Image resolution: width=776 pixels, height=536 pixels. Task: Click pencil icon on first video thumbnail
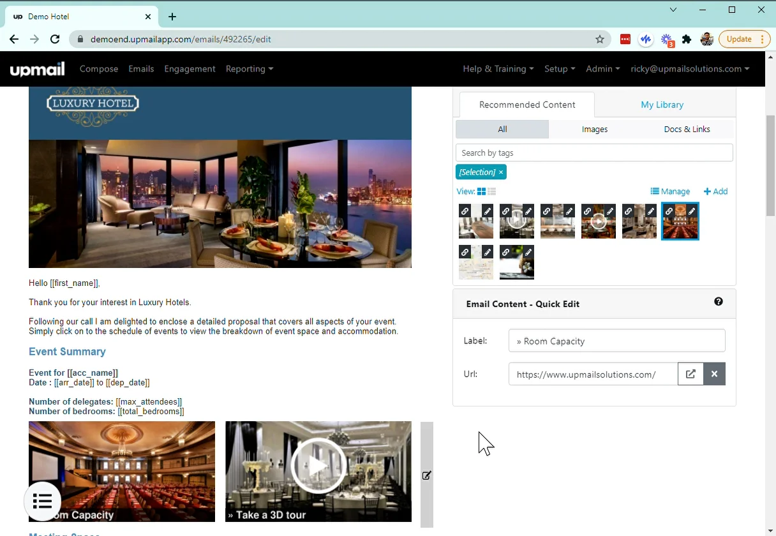click(x=528, y=211)
